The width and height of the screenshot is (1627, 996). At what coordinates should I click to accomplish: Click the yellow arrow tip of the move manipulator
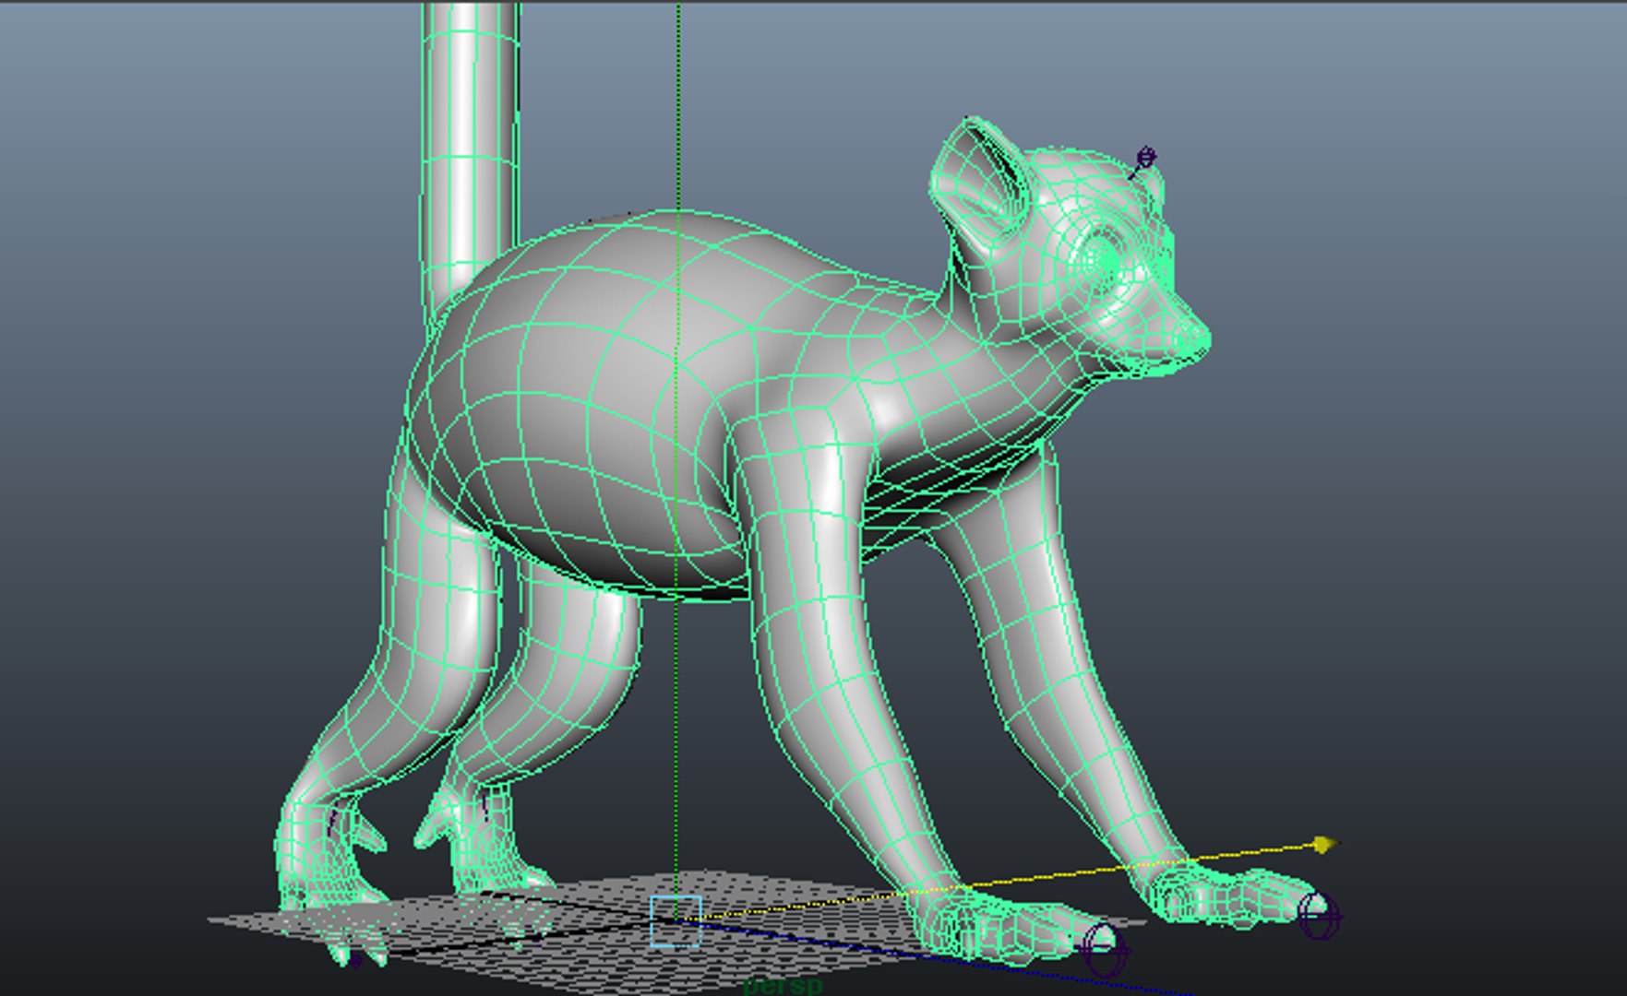point(1325,844)
